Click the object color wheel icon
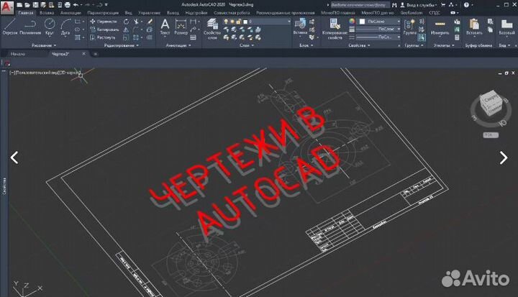 pyautogui.click(x=352, y=22)
